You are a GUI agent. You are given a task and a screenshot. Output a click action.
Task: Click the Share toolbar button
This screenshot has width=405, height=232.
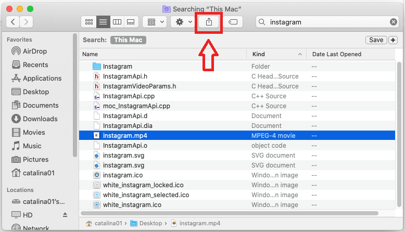(209, 22)
